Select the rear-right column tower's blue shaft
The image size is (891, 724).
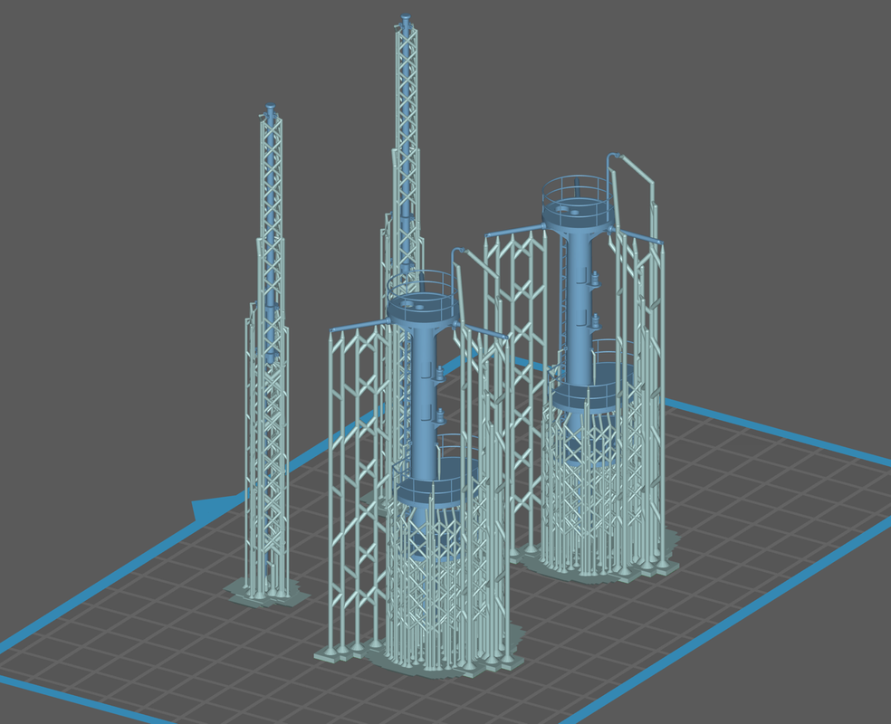pos(578,307)
